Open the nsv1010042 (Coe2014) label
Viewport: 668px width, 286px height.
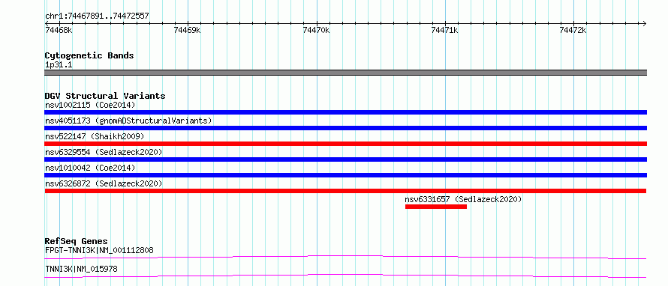click(90, 168)
